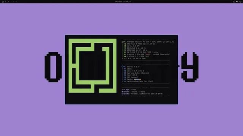The width and height of the screenshot is (243, 136).
Task: Click the red 100% usage value
Action: coord(147,54)
